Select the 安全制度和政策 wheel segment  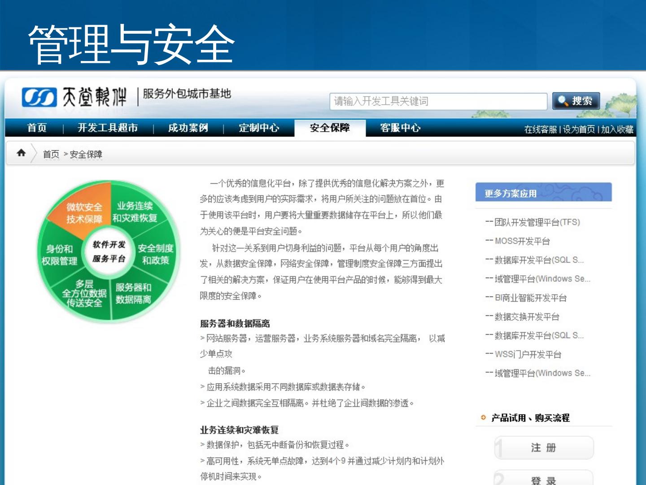pos(156,254)
